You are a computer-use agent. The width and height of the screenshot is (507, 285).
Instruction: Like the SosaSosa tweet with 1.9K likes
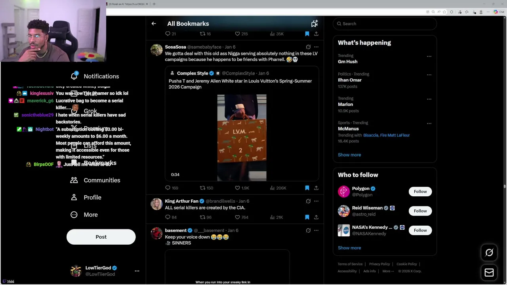242,188
